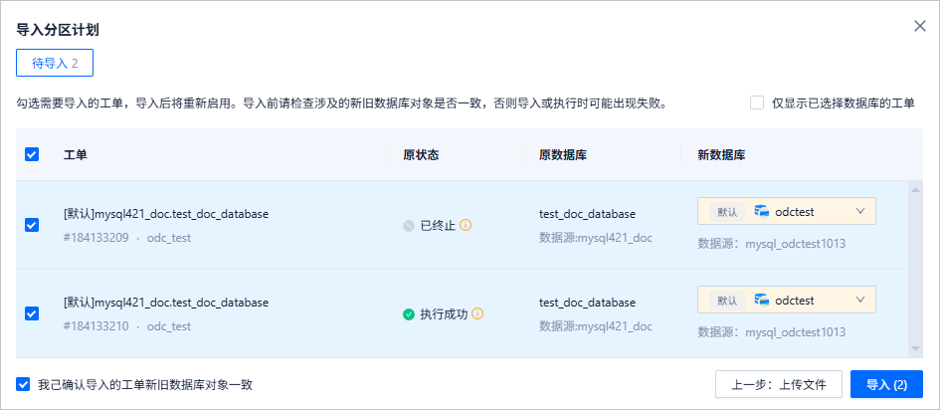Toggle 我已确认导入的工单新旧数据库对象一致 checkbox
The height and width of the screenshot is (410, 940).
[x=23, y=383]
